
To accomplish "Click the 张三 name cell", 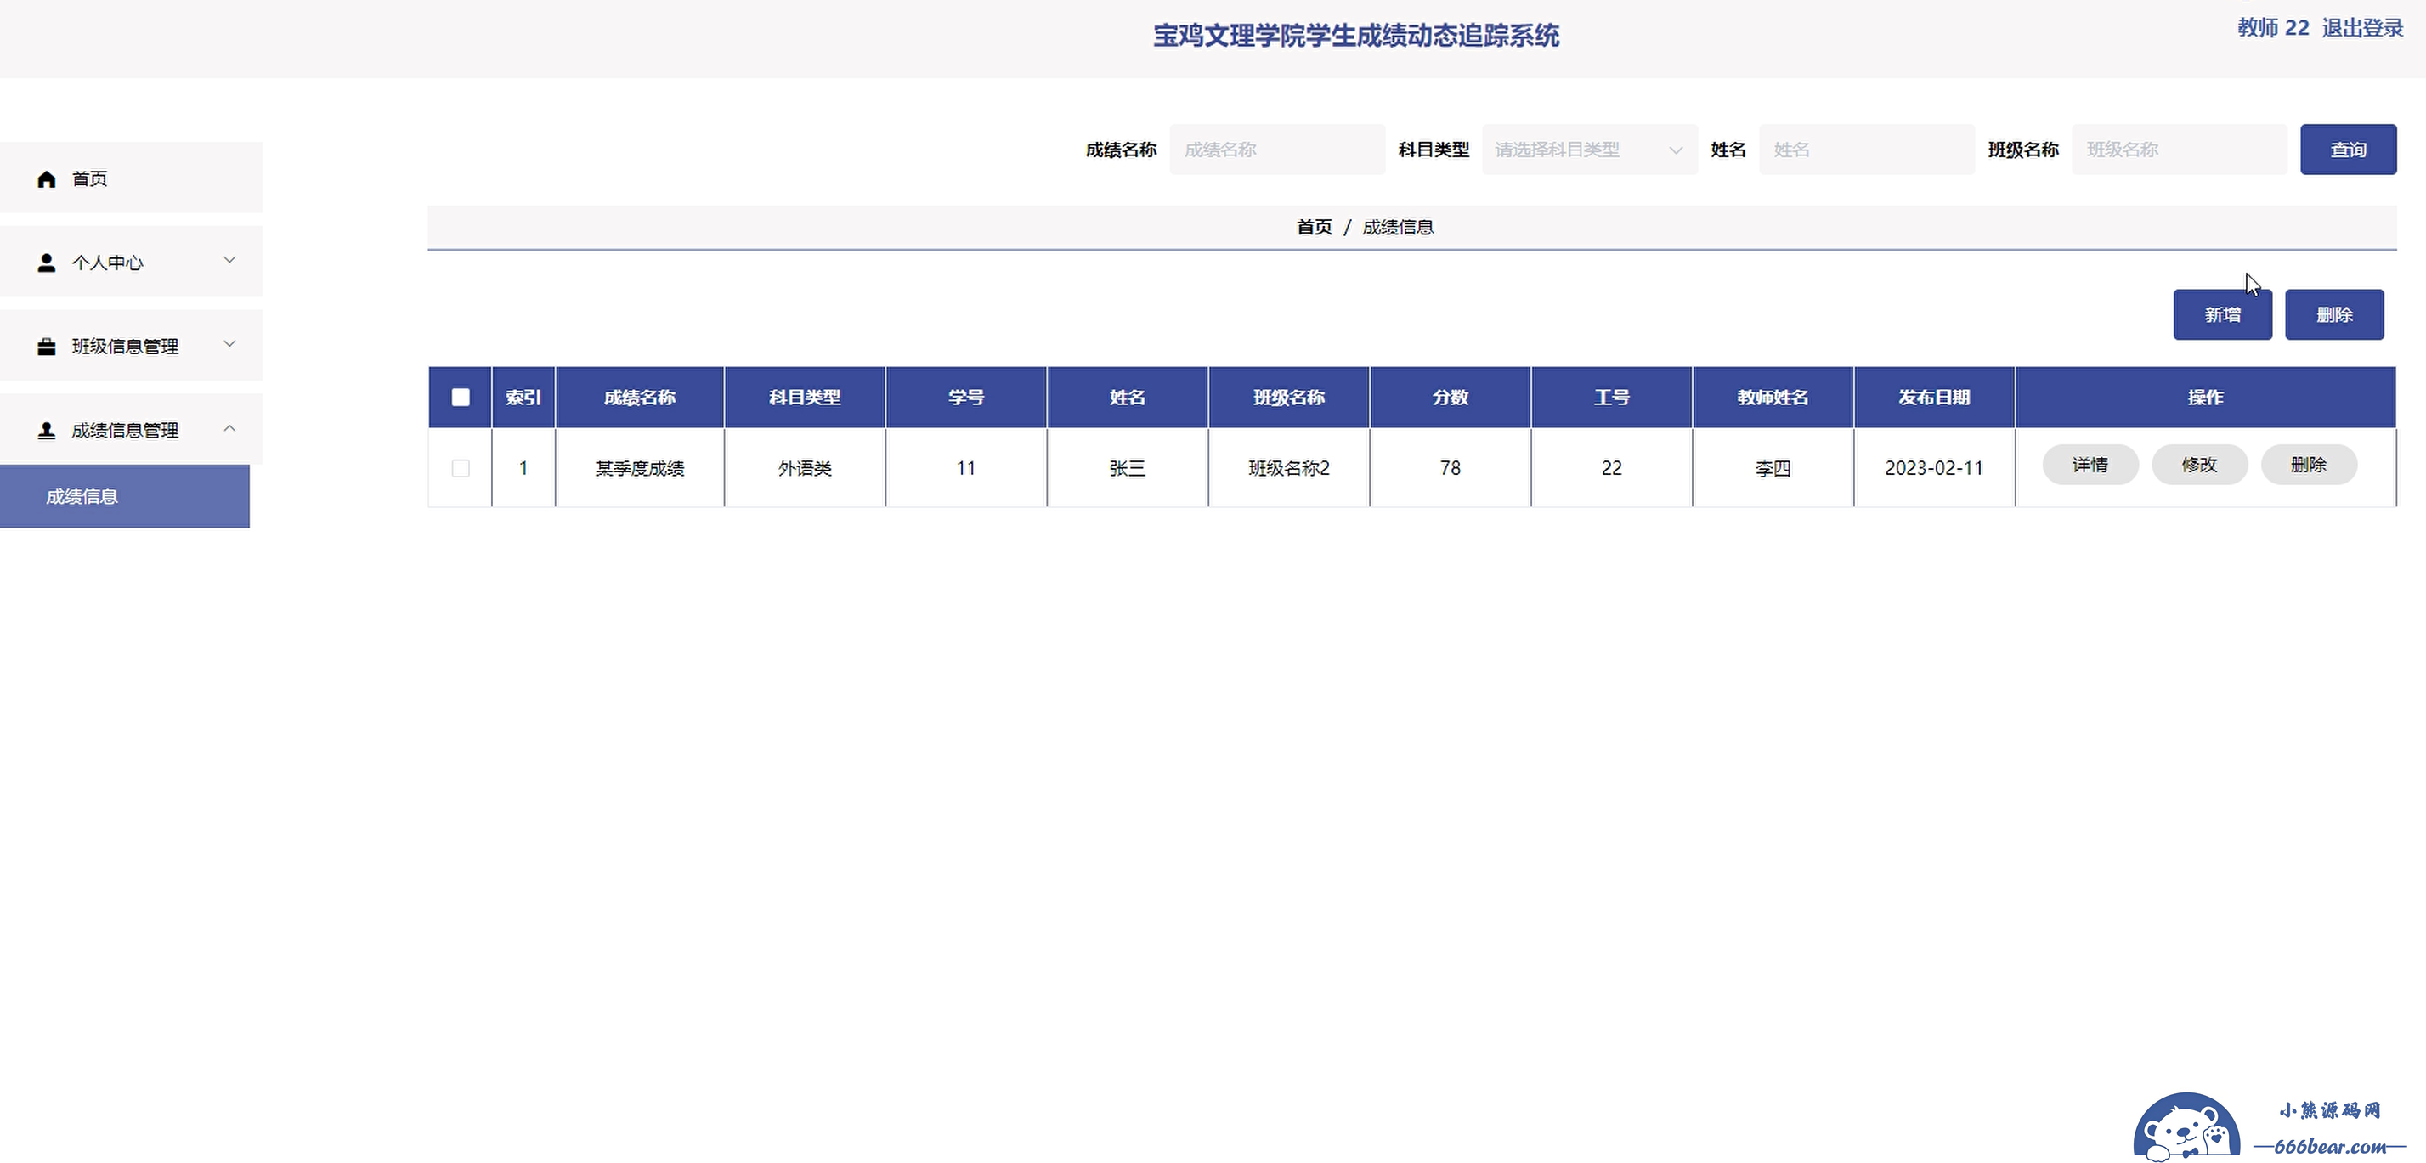I will pyautogui.click(x=1128, y=468).
